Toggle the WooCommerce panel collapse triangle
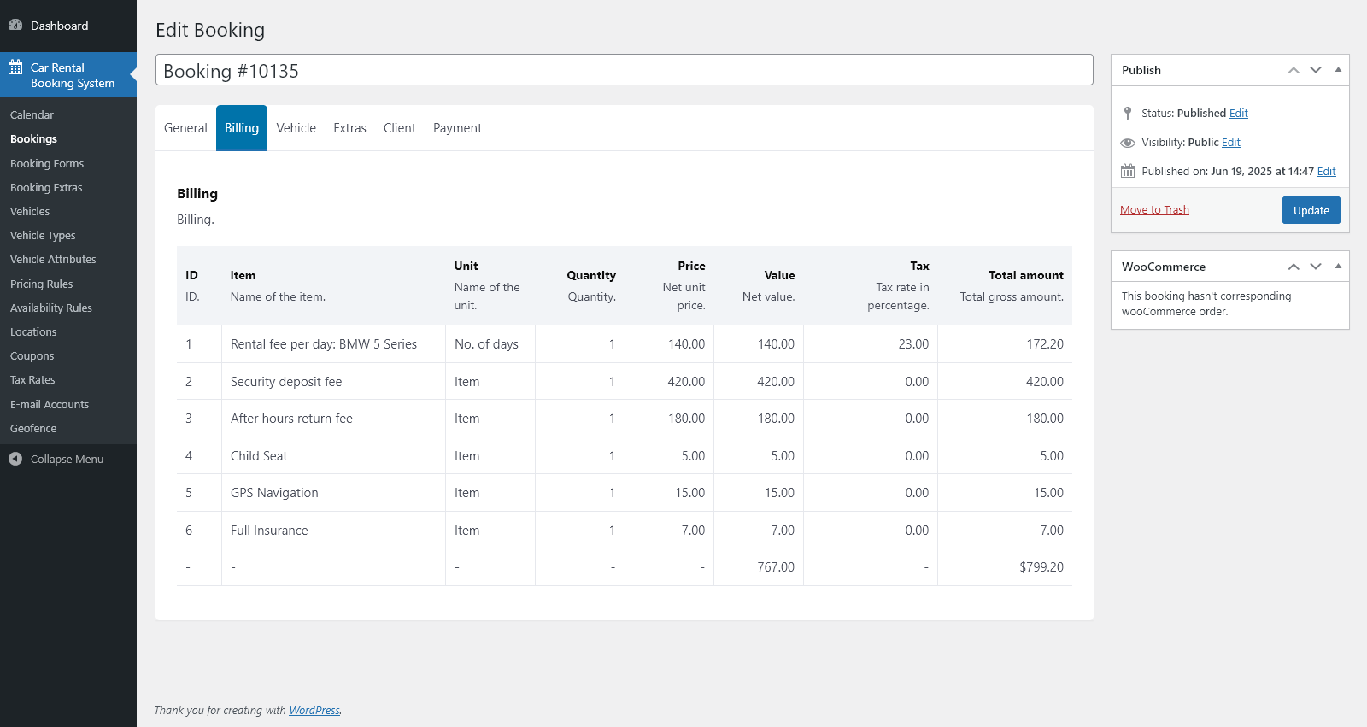This screenshot has height=727, width=1367. click(1338, 267)
